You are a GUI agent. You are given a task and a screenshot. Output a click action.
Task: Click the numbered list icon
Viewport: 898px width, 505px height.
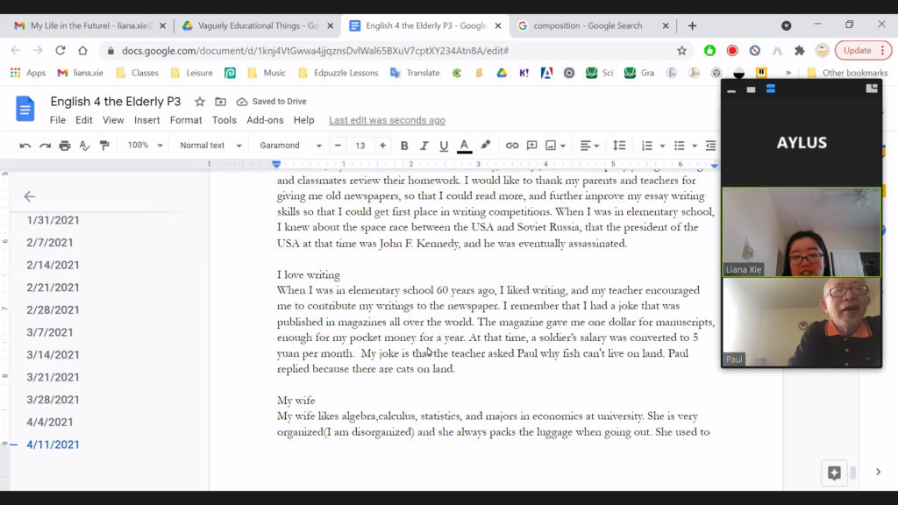pos(646,146)
